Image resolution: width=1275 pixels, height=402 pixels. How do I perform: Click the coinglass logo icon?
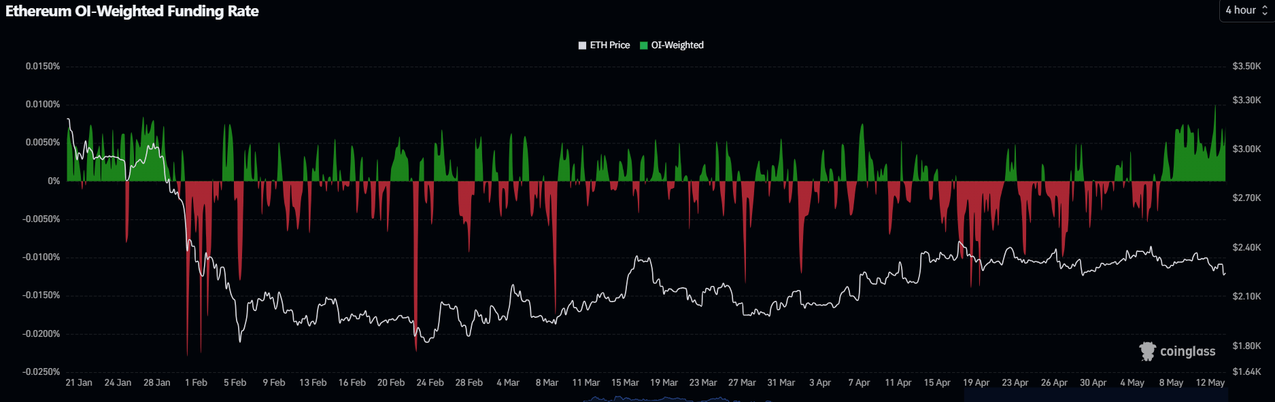(1147, 351)
